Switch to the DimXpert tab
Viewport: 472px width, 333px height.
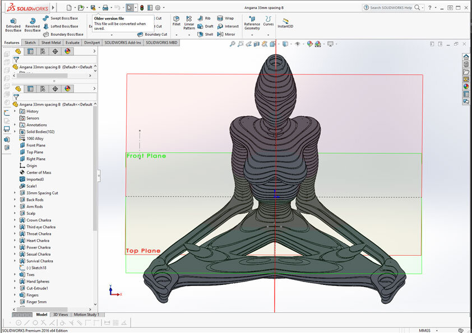92,43
